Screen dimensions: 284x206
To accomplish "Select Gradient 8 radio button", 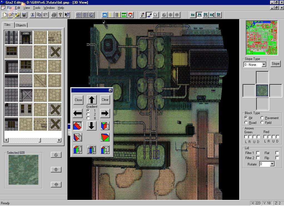I will pos(88,118).
